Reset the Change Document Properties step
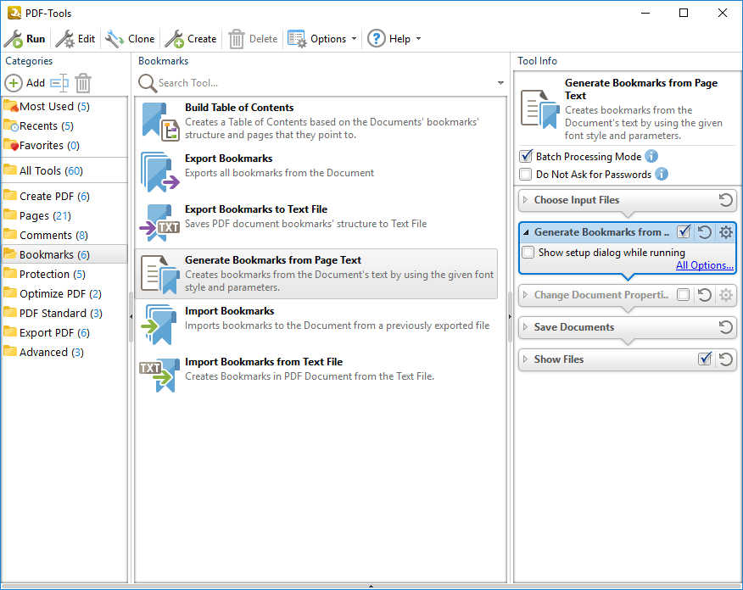Image resolution: width=743 pixels, height=590 pixels. pyautogui.click(x=705, y=295)
